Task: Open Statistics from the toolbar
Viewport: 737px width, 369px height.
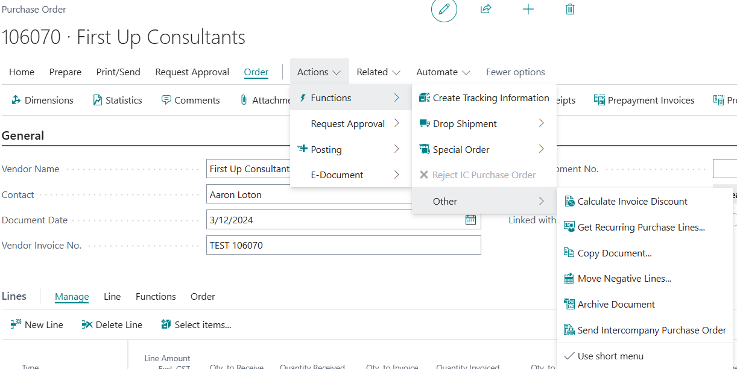Action: (x=118, y=101)
